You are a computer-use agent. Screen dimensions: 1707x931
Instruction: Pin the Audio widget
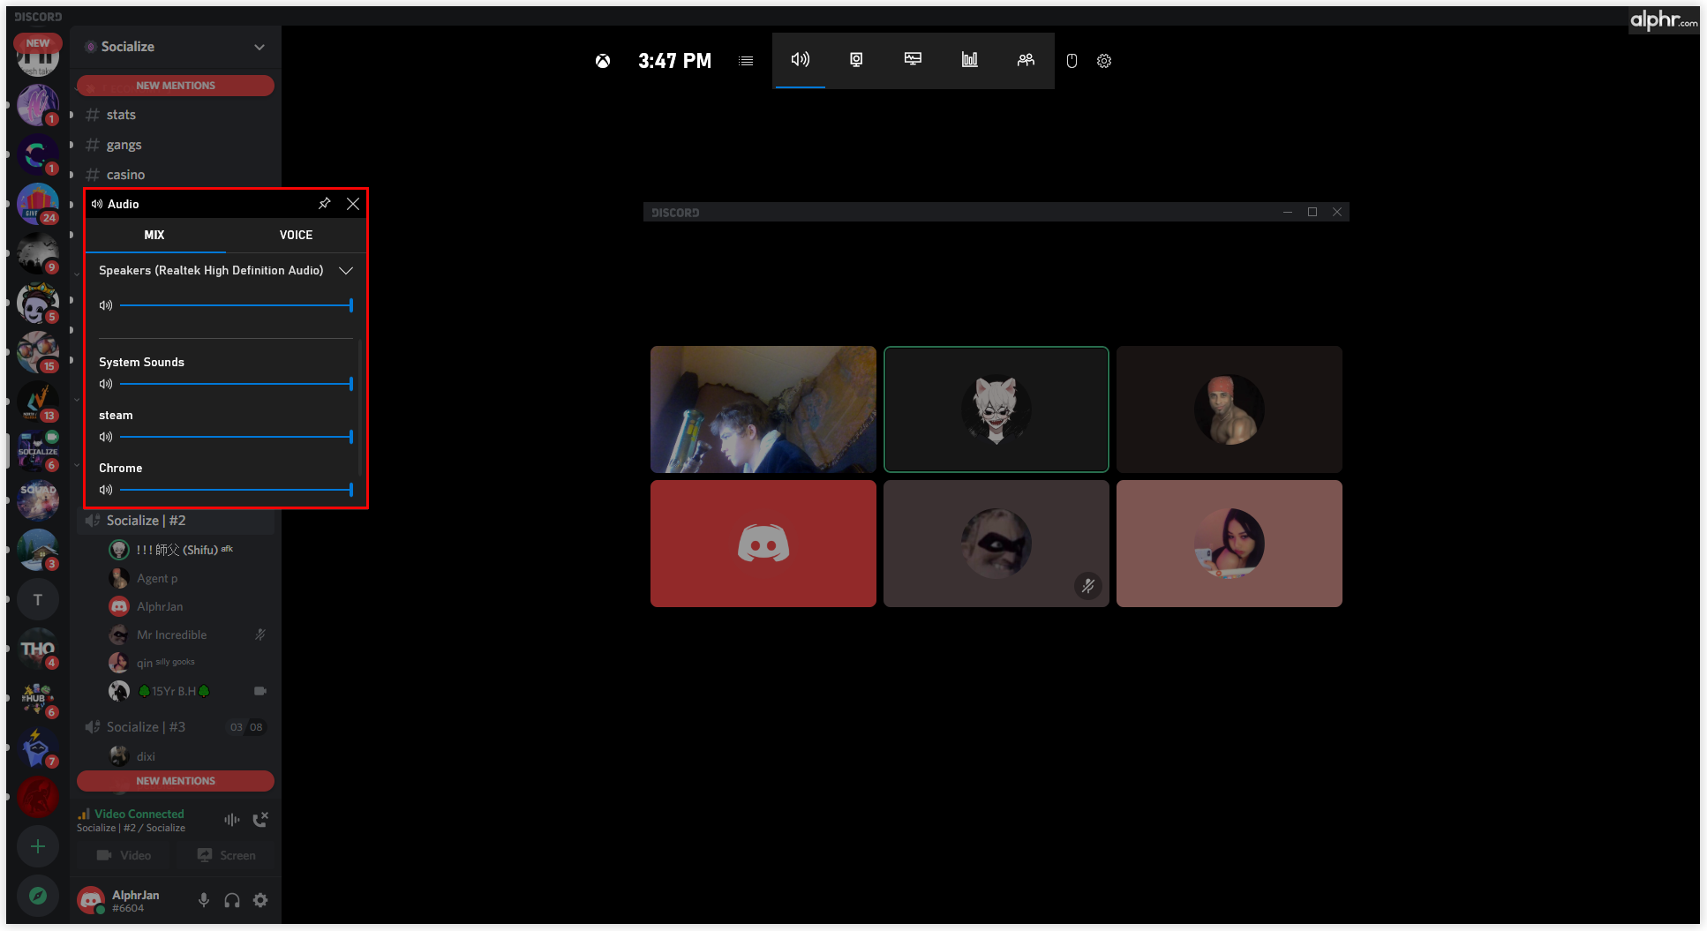point(325,204)
